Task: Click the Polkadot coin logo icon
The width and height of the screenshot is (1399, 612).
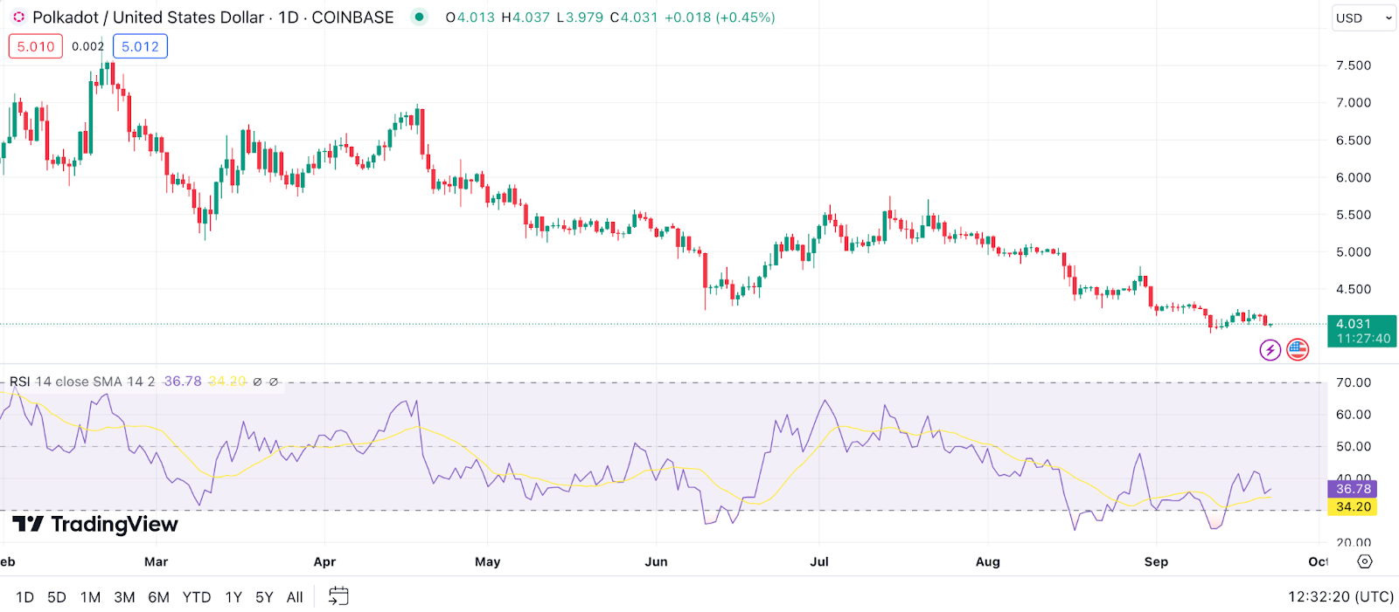Action: pos(18,17)
